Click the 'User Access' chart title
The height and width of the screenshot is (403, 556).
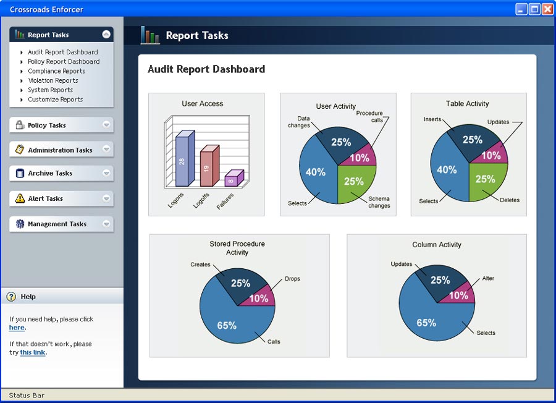coord(203,104)
